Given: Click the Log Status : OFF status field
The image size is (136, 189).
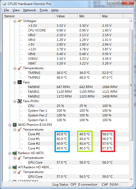Looking at the screenshot, I should 64,185.
